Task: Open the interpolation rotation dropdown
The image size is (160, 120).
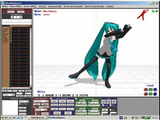Action: click(27, 102)
